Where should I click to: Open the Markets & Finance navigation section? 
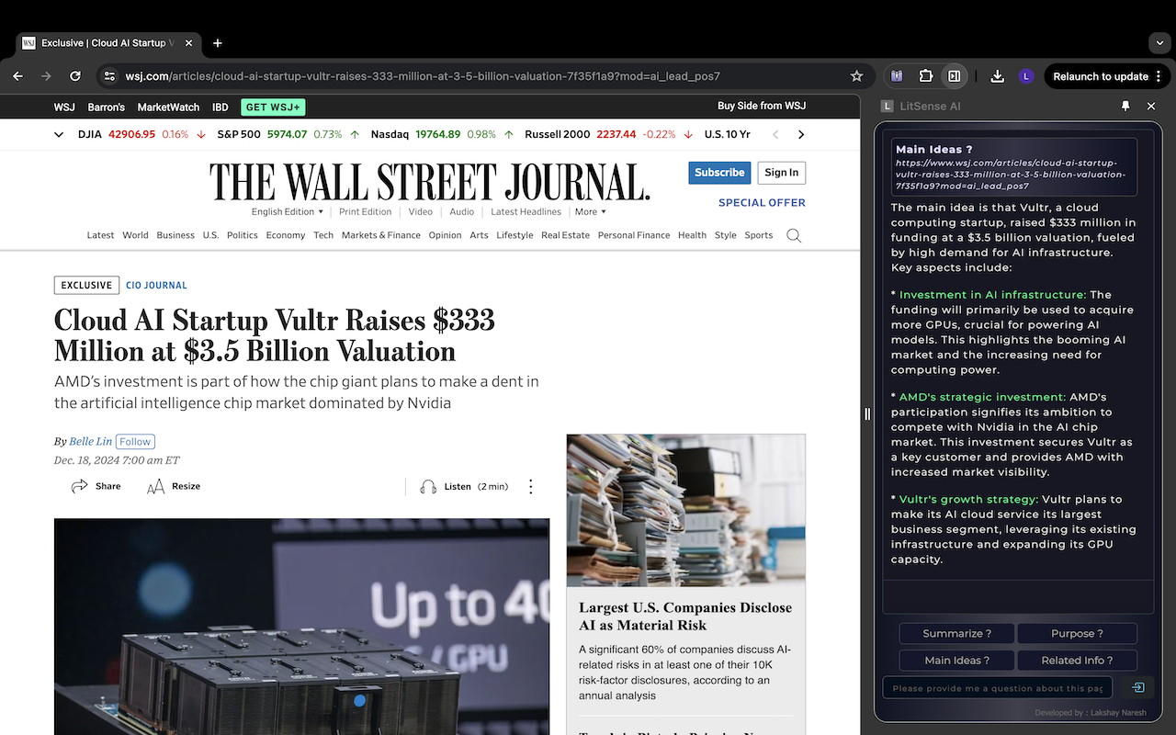point(381,235)
